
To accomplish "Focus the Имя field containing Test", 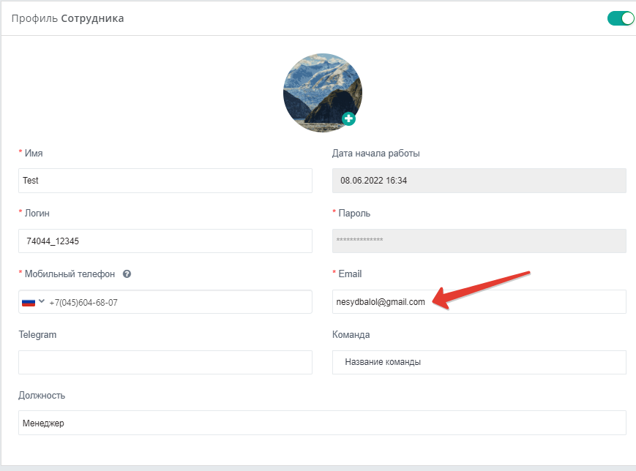I will coord(165,181).
